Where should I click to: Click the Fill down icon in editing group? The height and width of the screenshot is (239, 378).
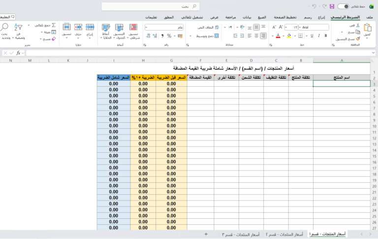[x=54, y=32]
